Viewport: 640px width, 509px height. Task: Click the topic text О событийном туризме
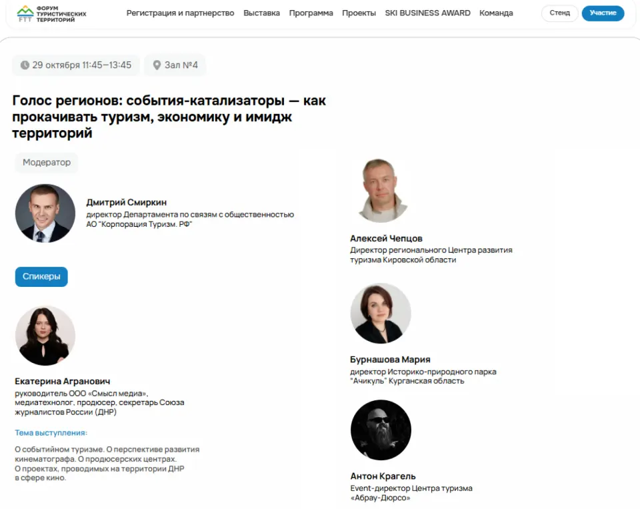tap(107, 463)
